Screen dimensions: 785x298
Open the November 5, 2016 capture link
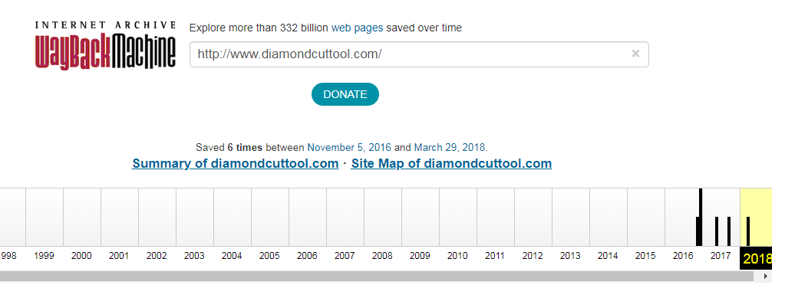click(x=349, y=148)
